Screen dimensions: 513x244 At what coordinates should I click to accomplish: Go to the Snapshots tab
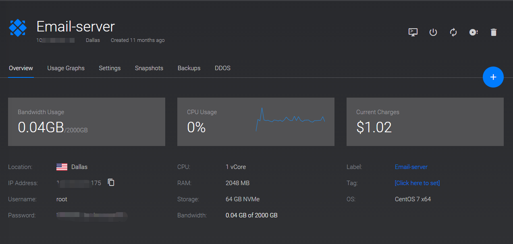149,68
